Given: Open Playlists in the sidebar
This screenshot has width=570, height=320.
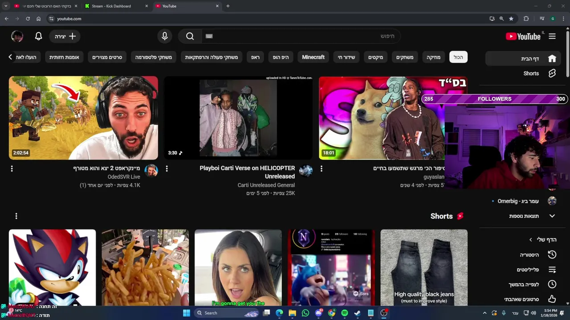Looking at the screenshot, I should point(552,270).
